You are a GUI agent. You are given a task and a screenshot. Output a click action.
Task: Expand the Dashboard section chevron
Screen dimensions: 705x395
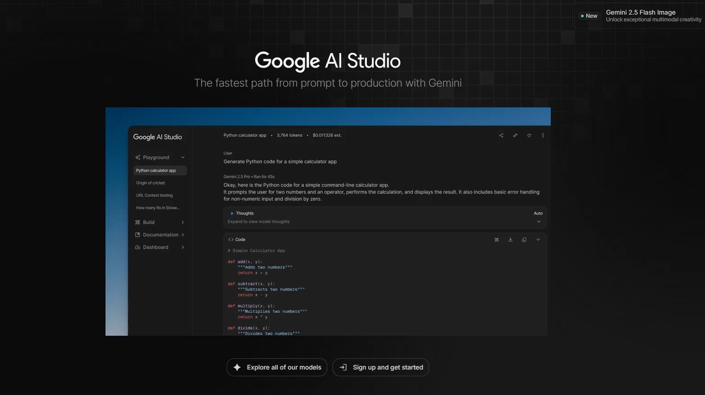[182, 247]
